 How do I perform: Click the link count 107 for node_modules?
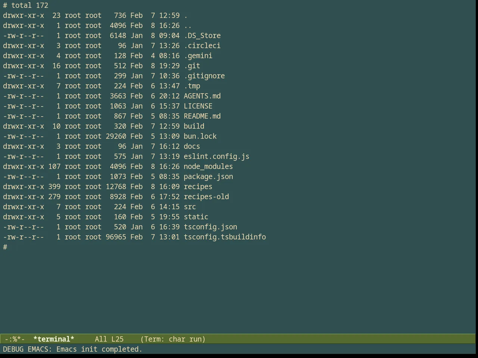[x=54, y=166]
